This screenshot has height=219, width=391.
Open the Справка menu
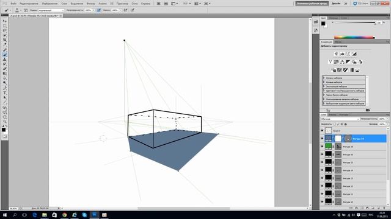[x=145, y=4]
